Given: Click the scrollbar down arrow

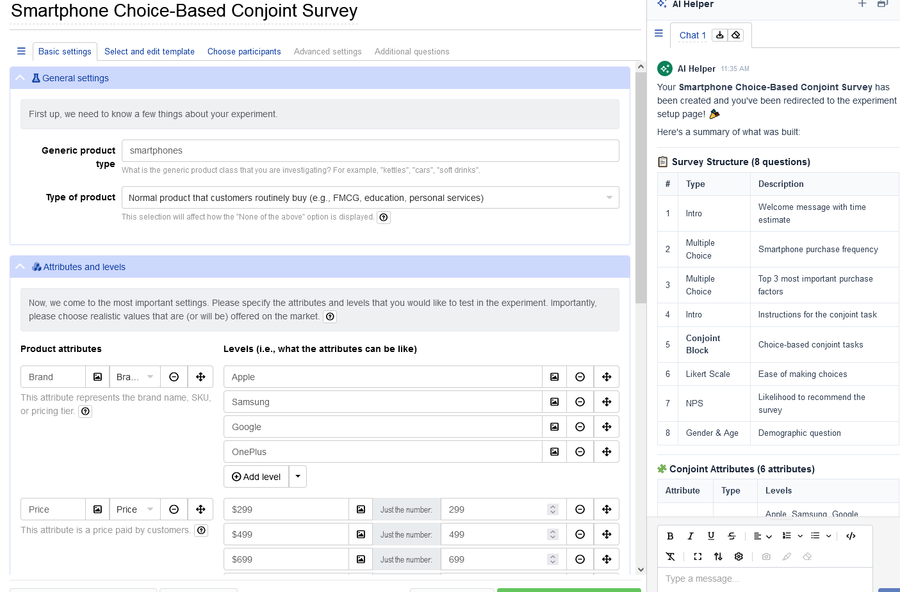Looking at the screenshot, I should tap(641, 569).
